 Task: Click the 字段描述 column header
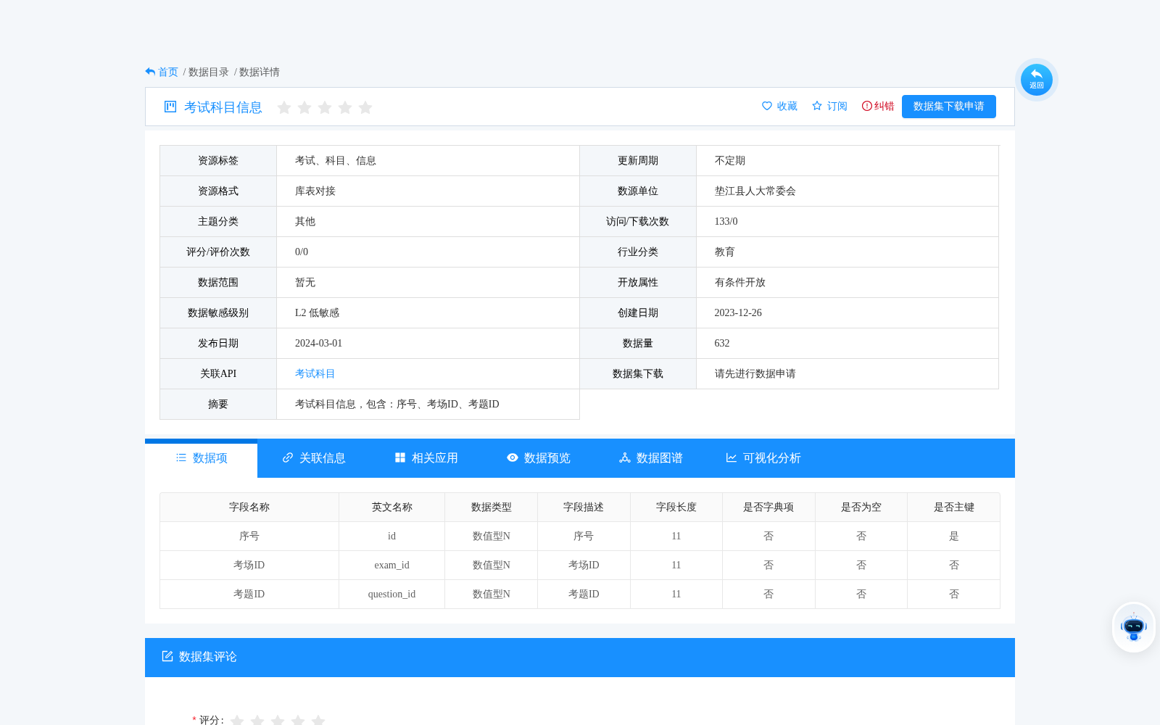pos(584,507)
